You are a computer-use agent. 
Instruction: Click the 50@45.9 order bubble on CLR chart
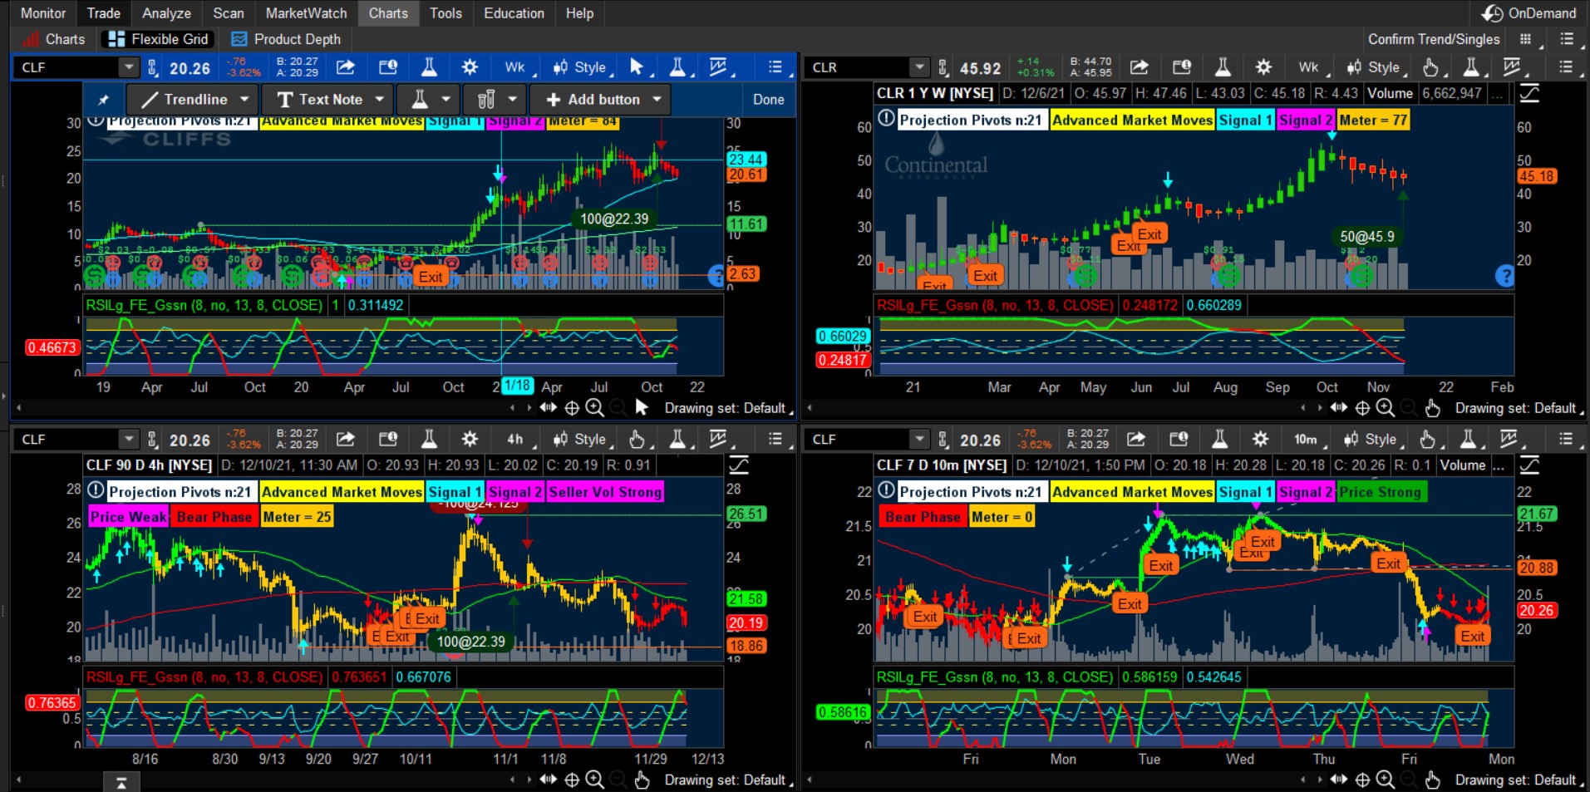(x=1367, y=237)
